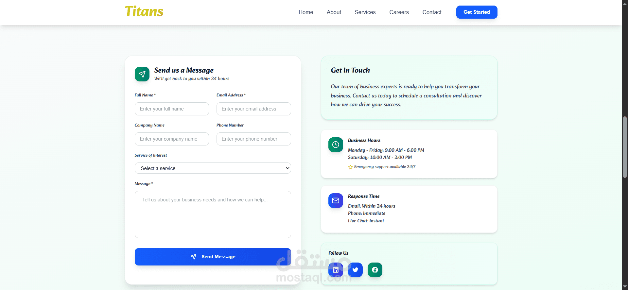Click the page vertical scrollbar thumb
This screenshot has height=290, width=628.
pos(625,147)
